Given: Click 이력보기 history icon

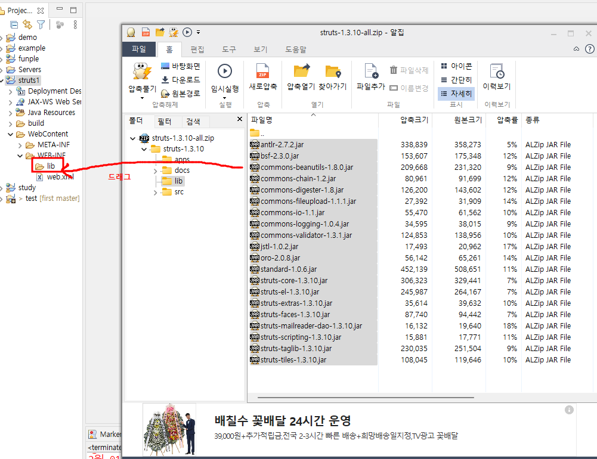Looking at the screenshot, I should tap(497, 71).
